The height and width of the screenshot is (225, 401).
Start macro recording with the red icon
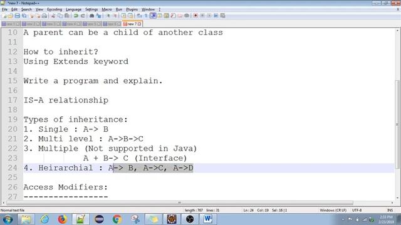(x=195, y=16)
